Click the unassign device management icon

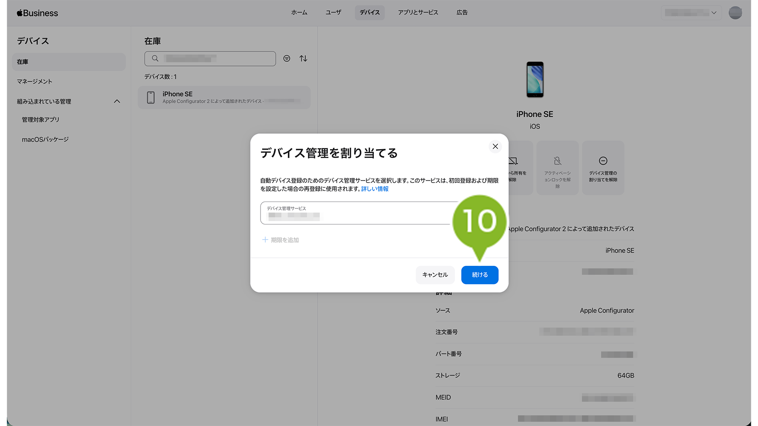click(x=603, y=161)
